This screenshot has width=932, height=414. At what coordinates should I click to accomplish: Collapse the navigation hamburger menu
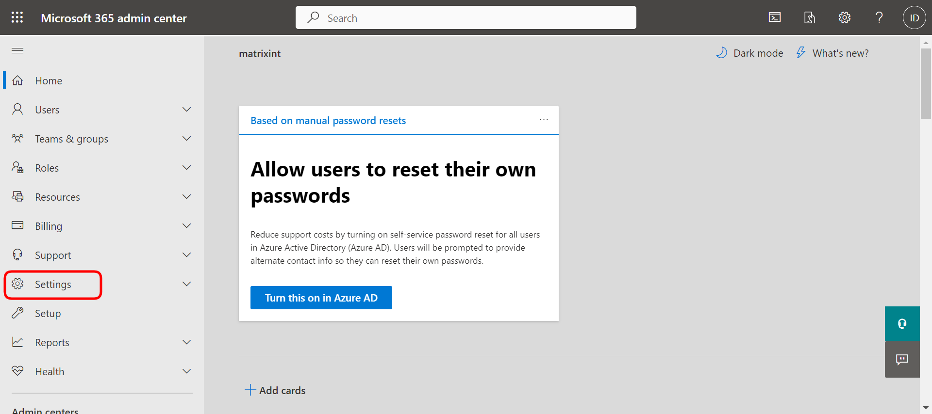pos(17,51)
